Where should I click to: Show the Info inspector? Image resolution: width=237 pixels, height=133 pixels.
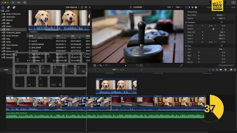(x=196, y=7)
